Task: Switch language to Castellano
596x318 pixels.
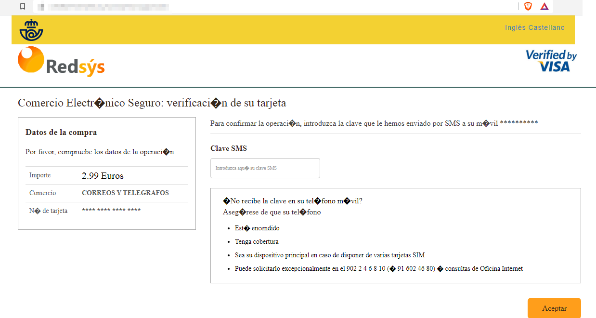Action: pyautogui.click(x=546, y=27)
